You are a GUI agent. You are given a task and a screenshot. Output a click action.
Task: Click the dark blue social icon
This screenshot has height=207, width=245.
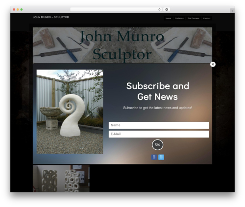tap(154, 157)
